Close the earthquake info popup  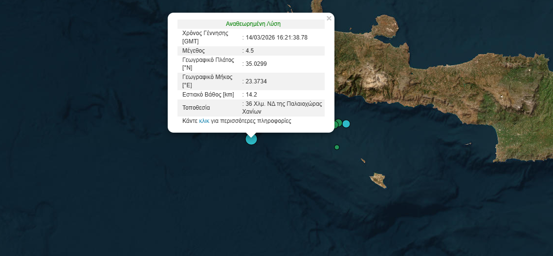(329, 19)
